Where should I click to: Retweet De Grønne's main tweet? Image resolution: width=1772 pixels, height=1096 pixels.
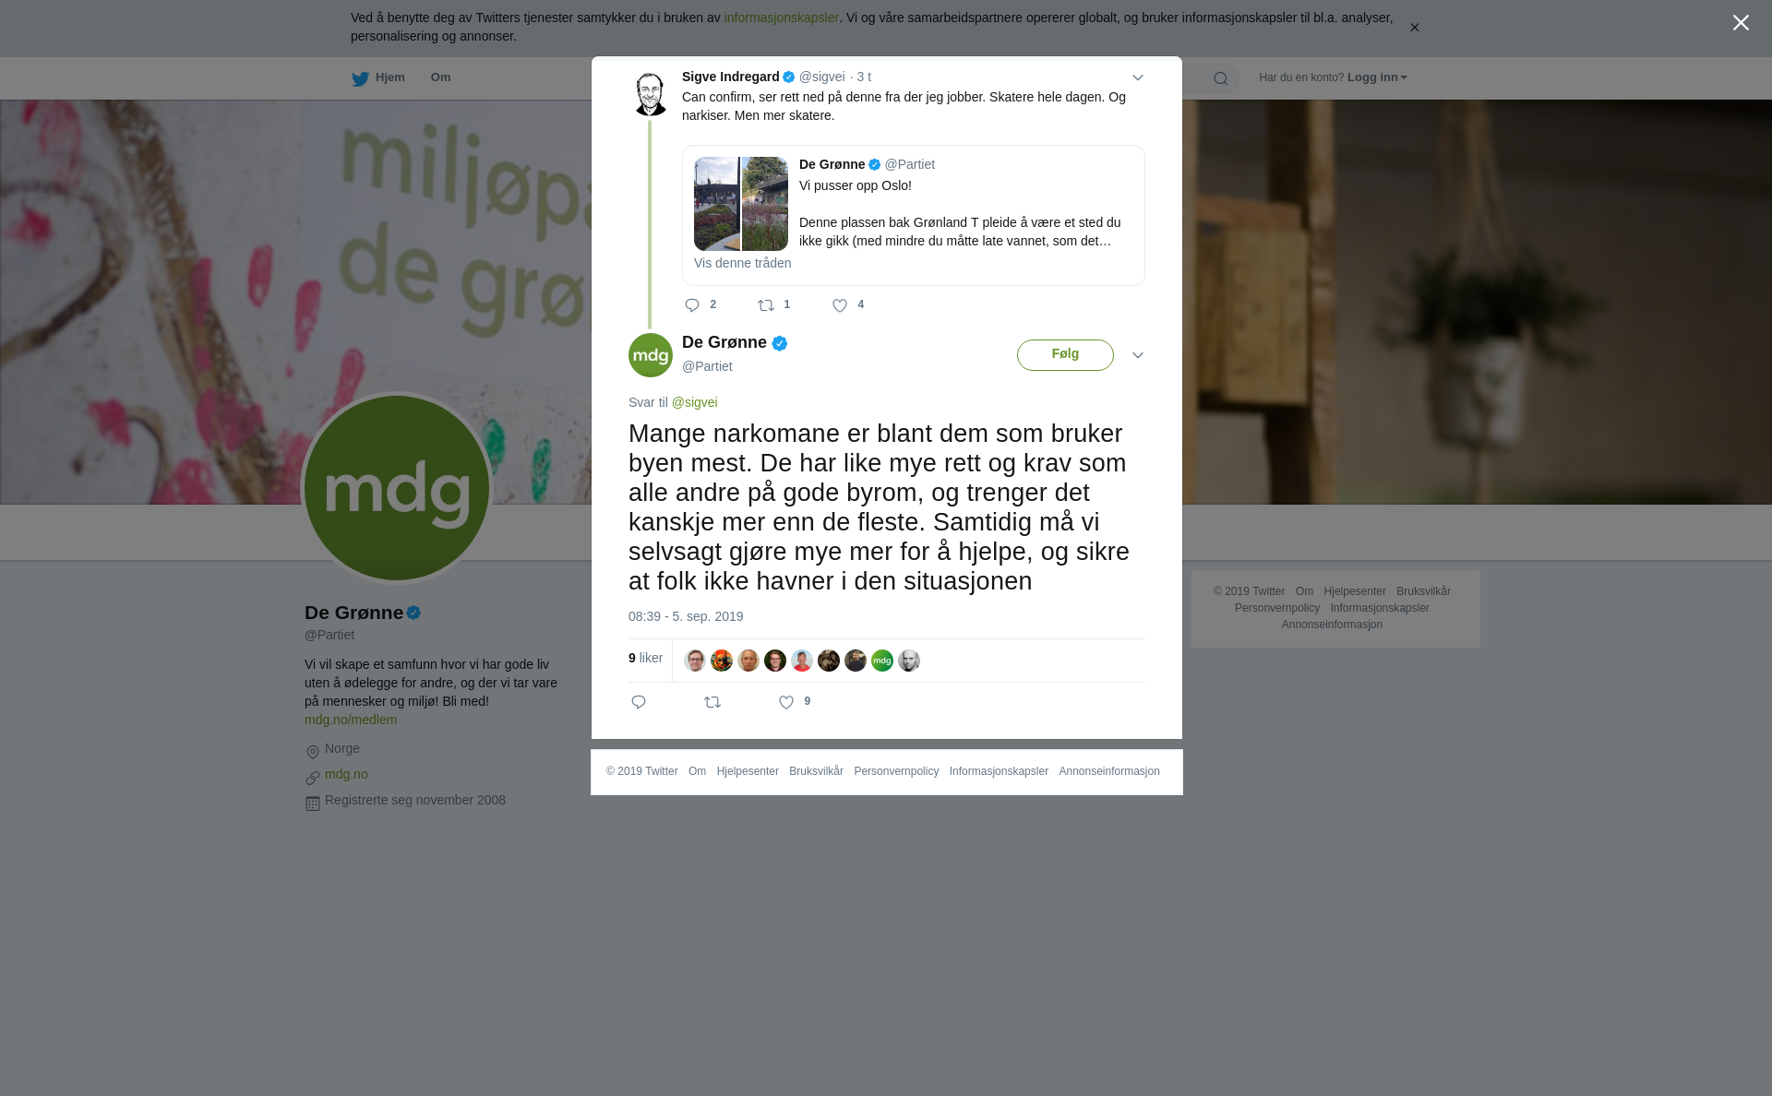[x=712, y=702]
